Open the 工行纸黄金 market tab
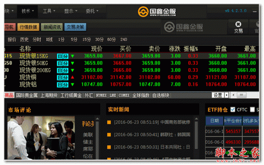This screenshot has width=264, height=165. coord(71,95)
